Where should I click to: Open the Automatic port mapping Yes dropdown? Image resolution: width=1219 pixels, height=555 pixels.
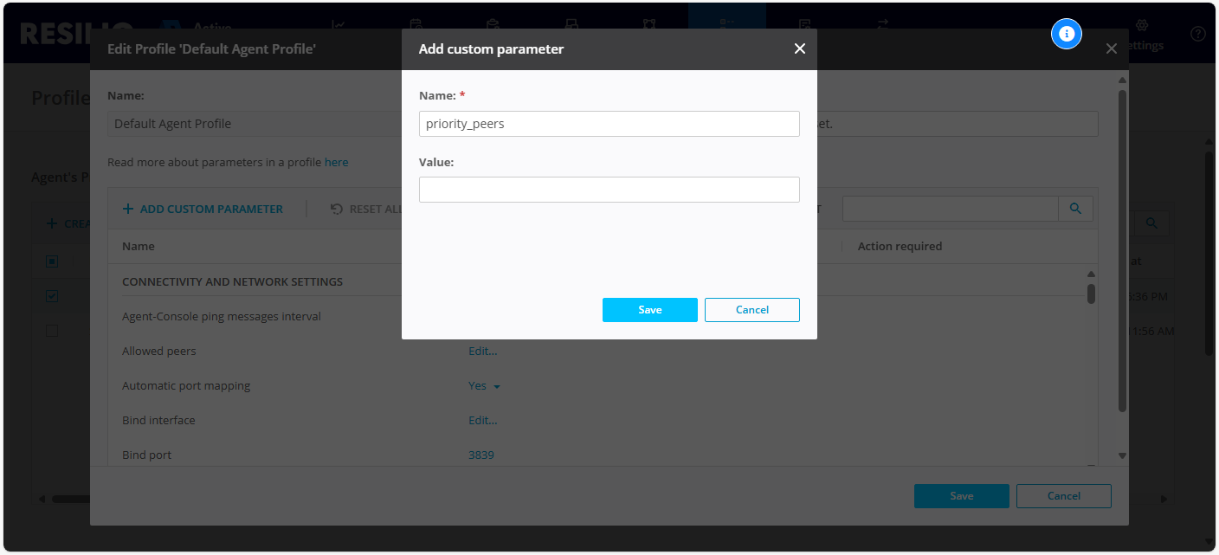point(485,386)
